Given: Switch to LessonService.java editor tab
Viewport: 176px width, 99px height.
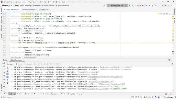Looking at the screenshot, I should (x=30, y=10).
